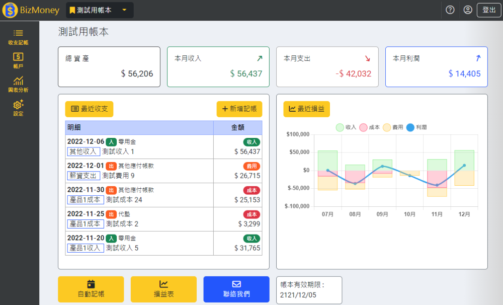The width and height of the screenshot is (503, 305).
Task: Select the 本月利潤 amount $ 14,405
Action: pos(464,74)
